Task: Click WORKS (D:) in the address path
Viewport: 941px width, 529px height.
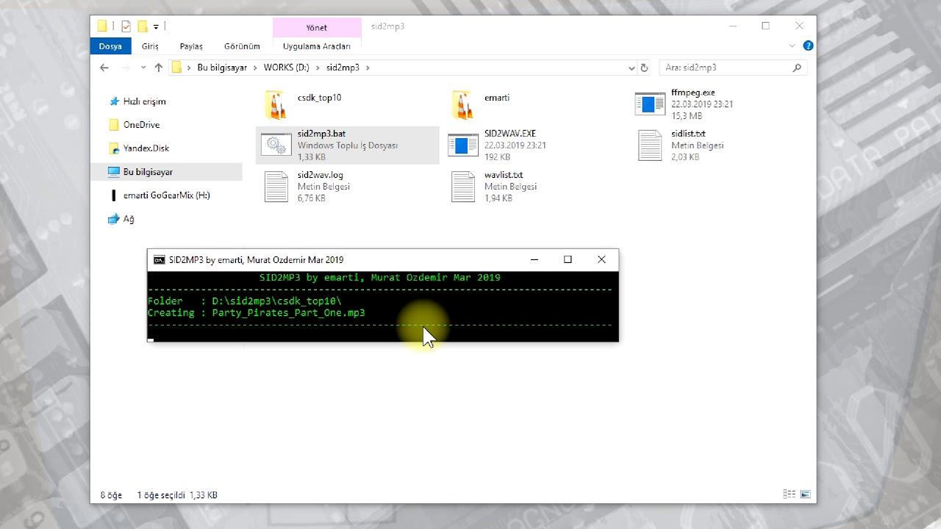Action: tap(286, 68)
